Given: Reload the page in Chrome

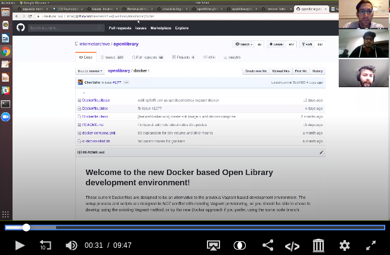Looking at the screenshot, I should (x=30, y=16).
